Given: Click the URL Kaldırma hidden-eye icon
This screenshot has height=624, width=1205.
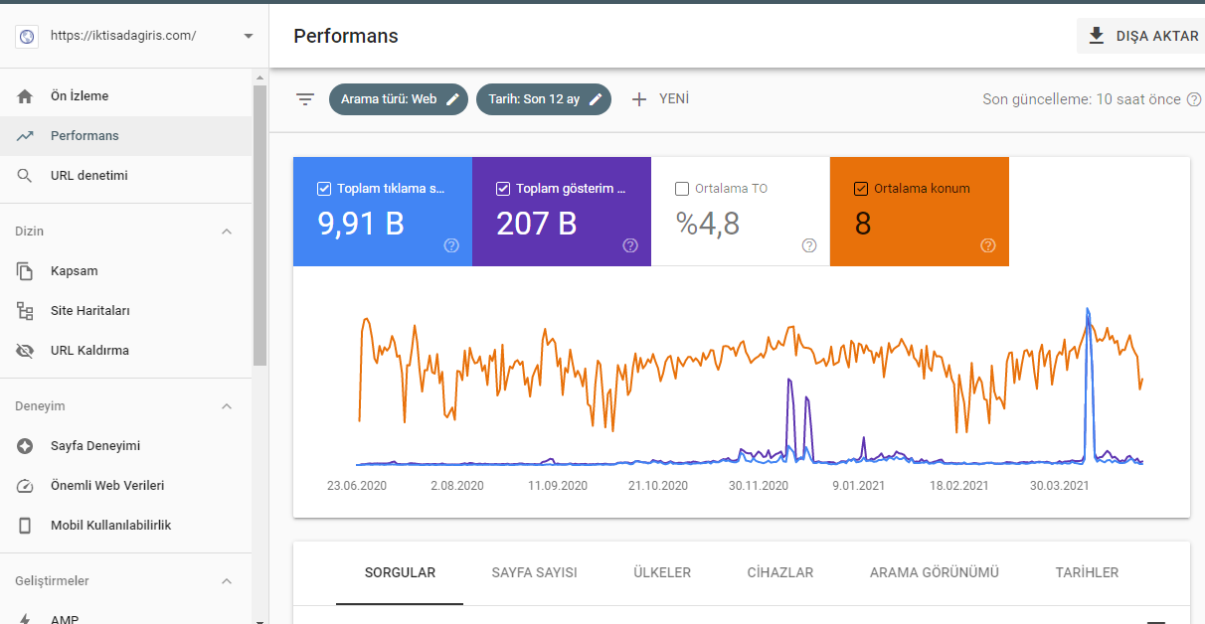Looking at the screenshot, I should [26, 351].
